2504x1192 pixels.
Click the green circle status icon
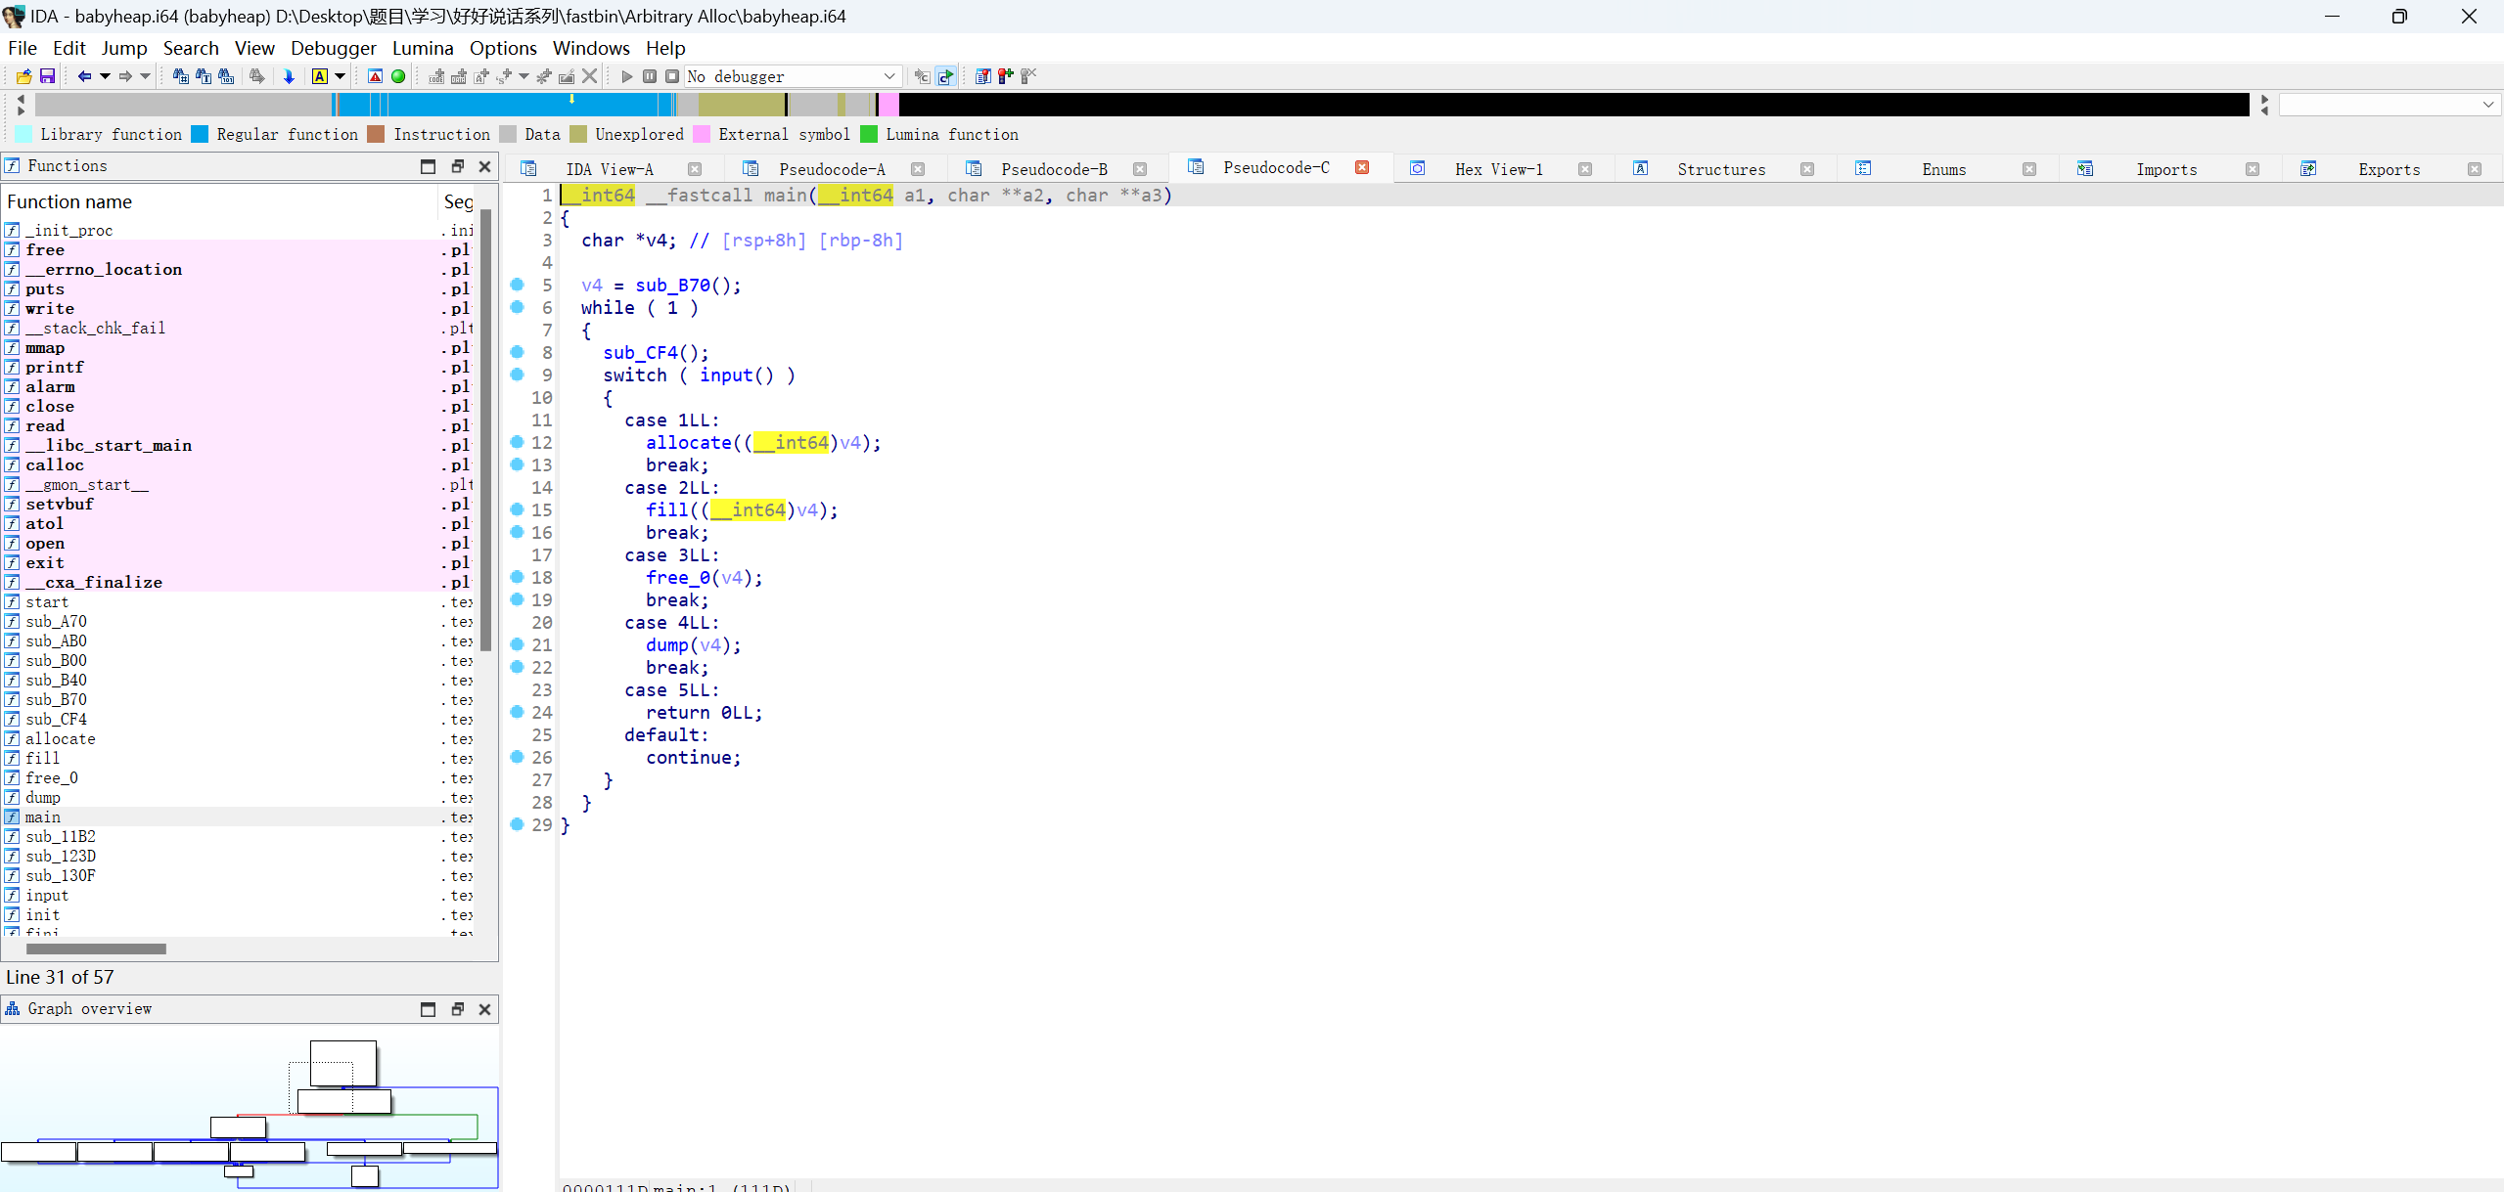398,76
